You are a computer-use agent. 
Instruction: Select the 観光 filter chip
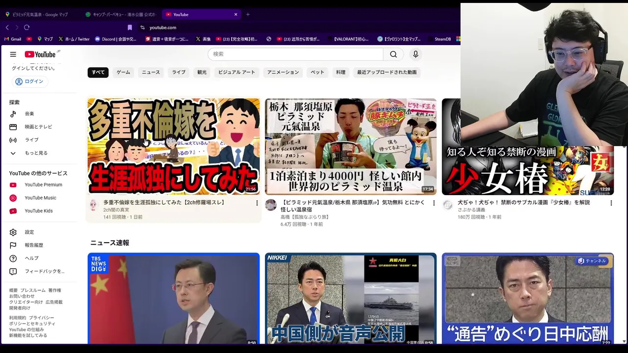coord(202,72)
